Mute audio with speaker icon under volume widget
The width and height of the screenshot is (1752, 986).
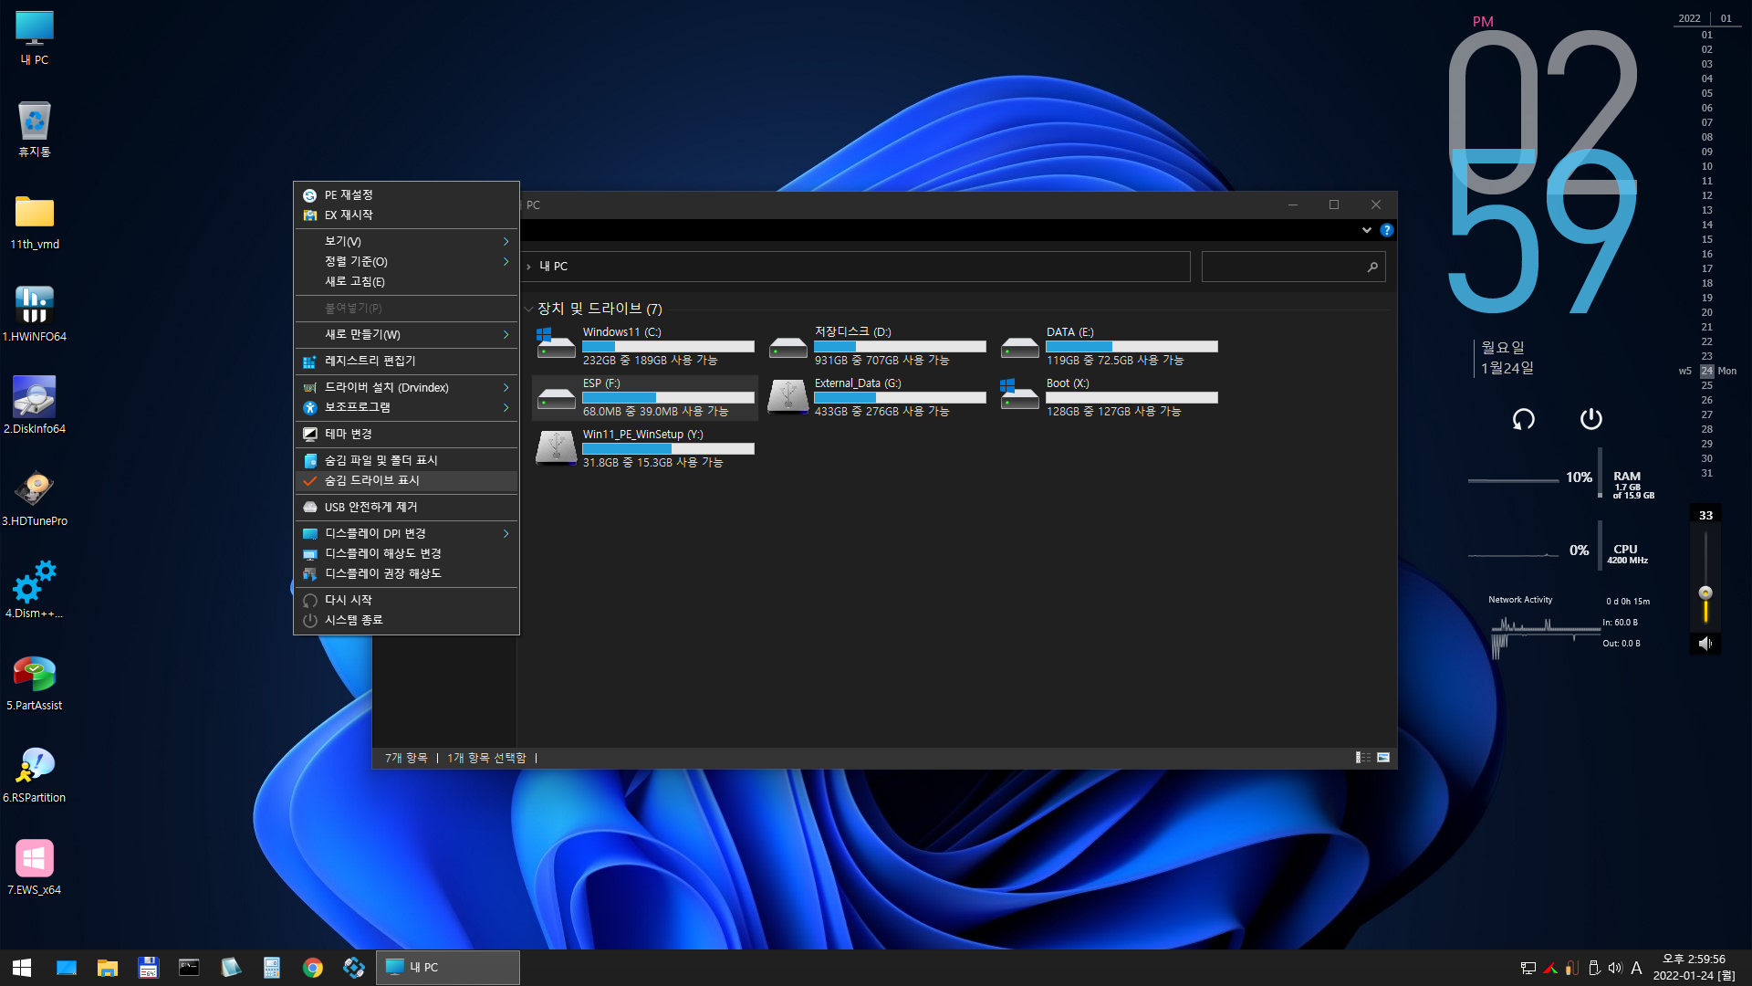click(1705, 644)
